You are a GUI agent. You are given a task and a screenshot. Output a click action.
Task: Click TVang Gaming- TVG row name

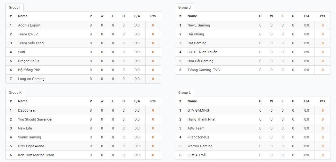204,70
